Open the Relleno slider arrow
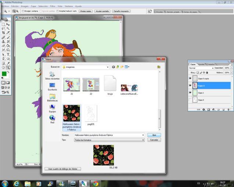234x187 pixels. click(231, 73)
